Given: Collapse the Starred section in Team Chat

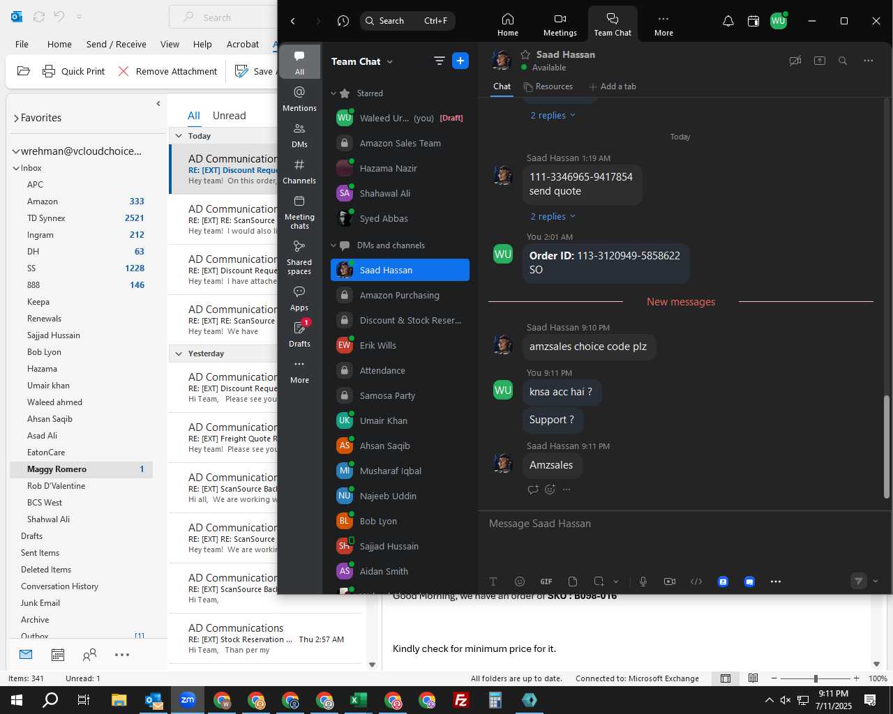Looking at the screenshot, I should 333,93.
